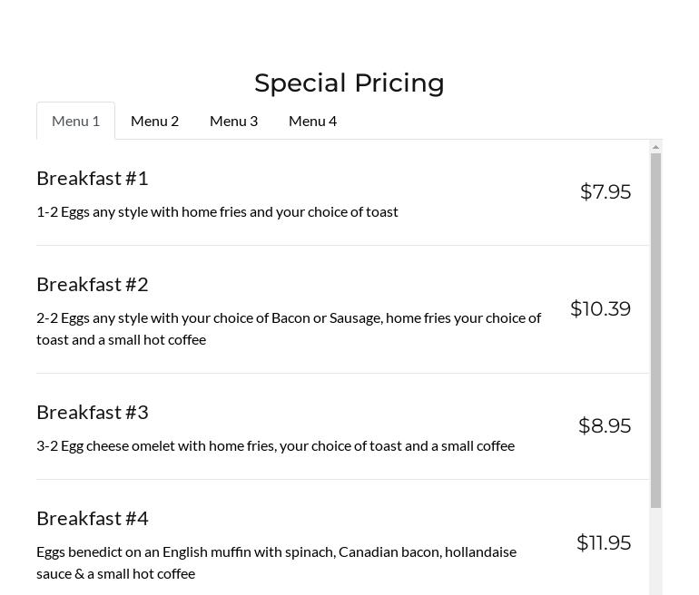Image resolution: width=699 pixels, height=595 pixels.
Task: Click the Breakfast #4 heading
Action: 92,519
